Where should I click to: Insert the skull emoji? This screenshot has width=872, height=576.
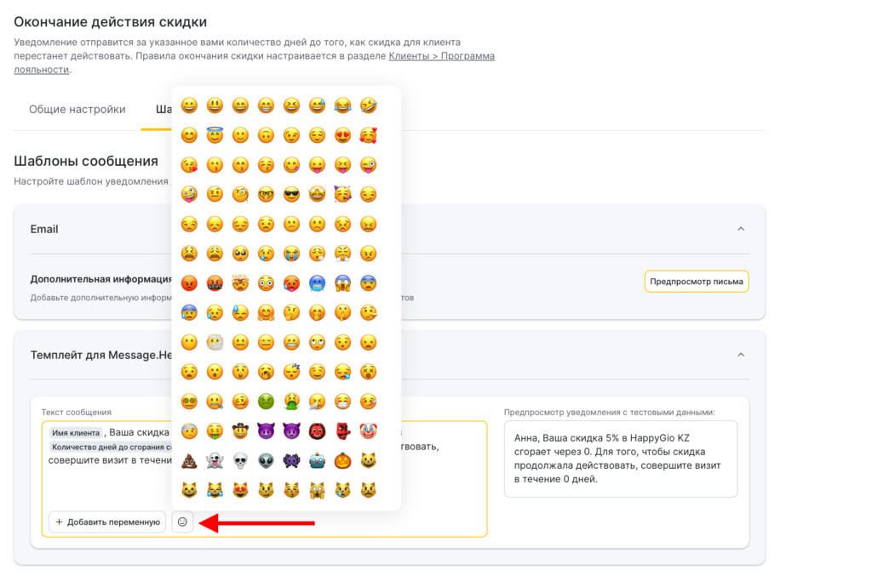[240, 460]
